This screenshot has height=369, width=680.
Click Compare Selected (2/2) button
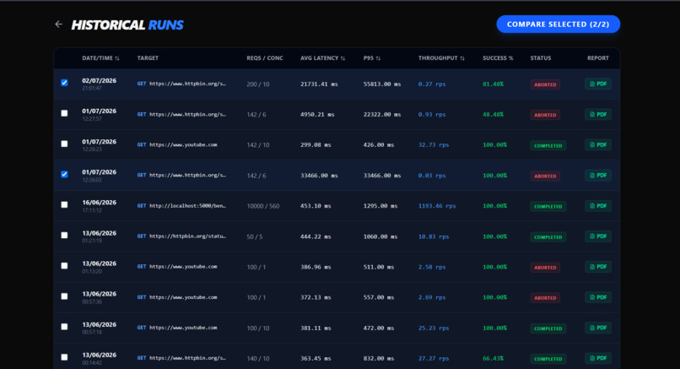tap(559, 24)
